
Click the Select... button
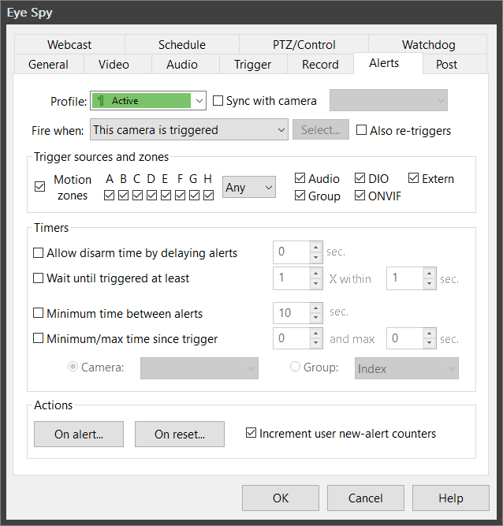pyautogui.click(x=321, y=129)
